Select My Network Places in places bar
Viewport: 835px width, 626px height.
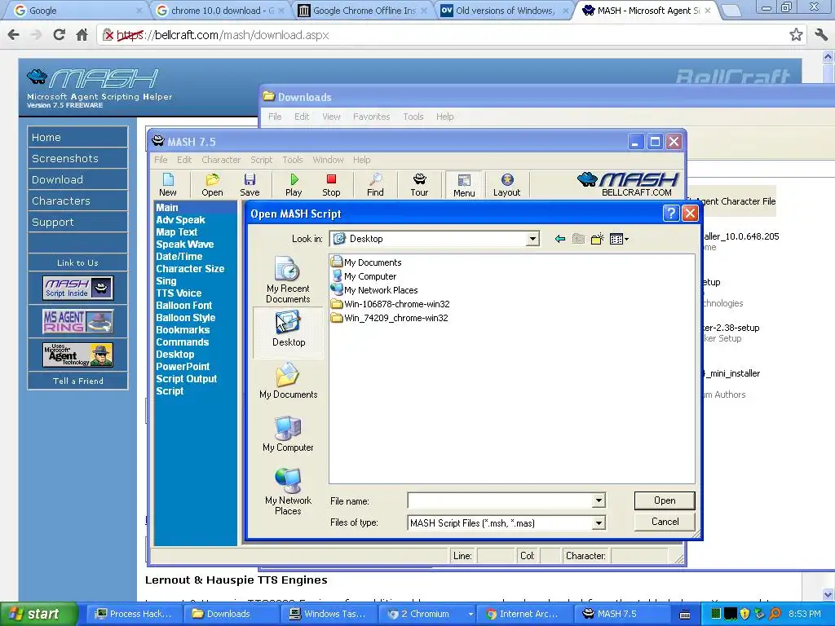pyautogui.click(x=288, y=492)
